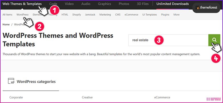This screenshot has width=223, height=103.
Task: Open Web Themes & Templates menu
Action: [x=22, y=4]
